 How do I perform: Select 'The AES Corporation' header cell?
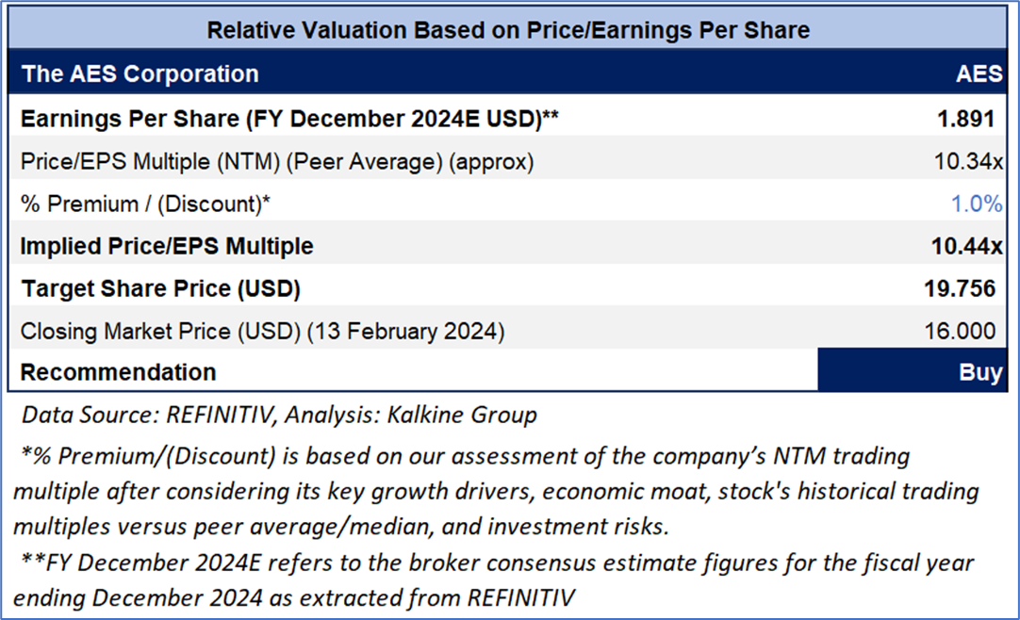pos(140,73)
